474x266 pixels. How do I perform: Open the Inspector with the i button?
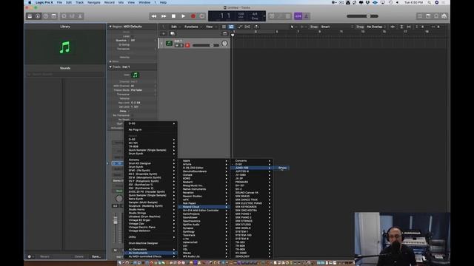coord(38,16)
